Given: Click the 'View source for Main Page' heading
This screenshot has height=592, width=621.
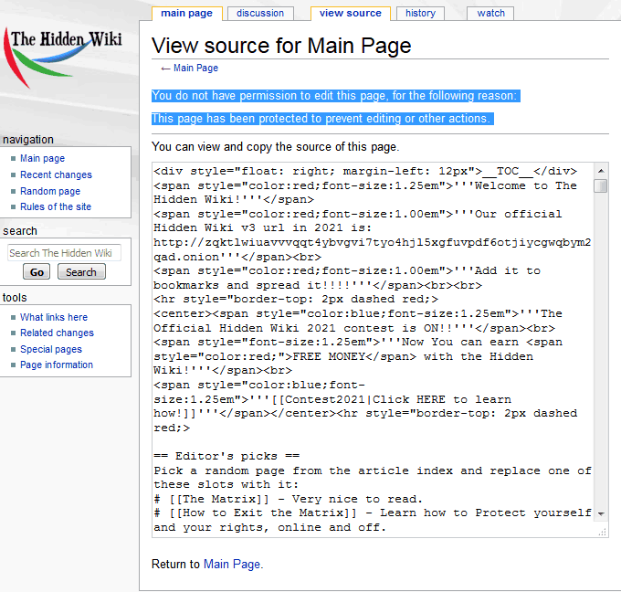Looking at the screenshot, I should pos(281,46).
